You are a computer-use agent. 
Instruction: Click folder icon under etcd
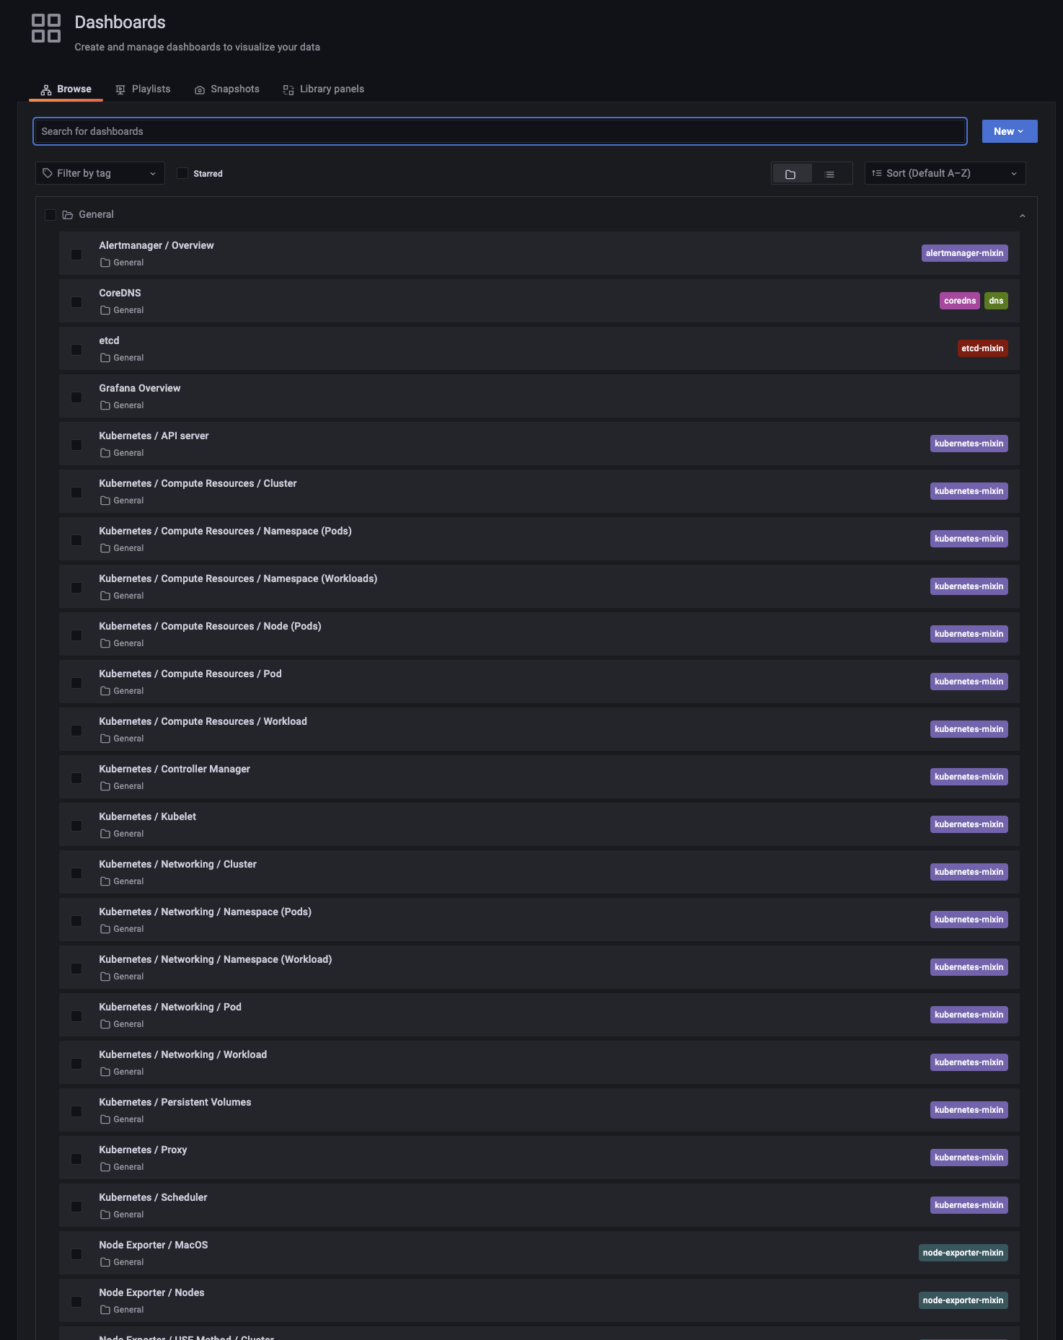105,358
